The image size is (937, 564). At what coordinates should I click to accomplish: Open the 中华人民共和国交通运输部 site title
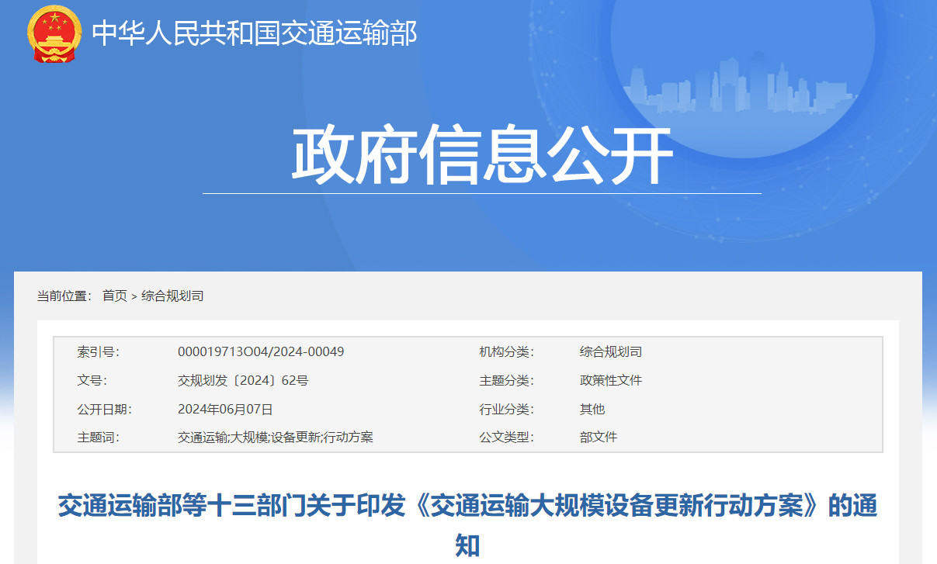point(254,33)
